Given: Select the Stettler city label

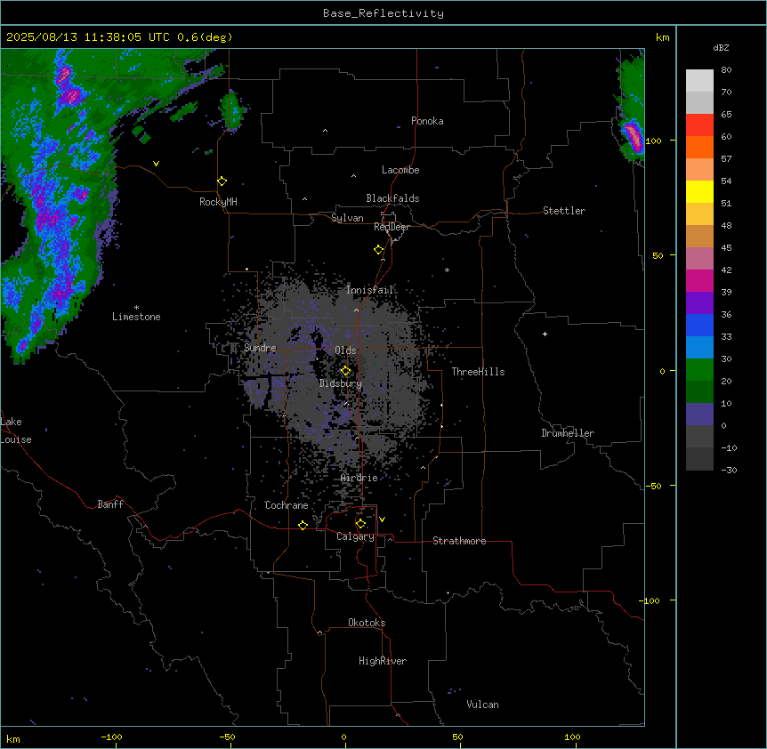Looking at the screenshot, I should (x=564, y=211).
